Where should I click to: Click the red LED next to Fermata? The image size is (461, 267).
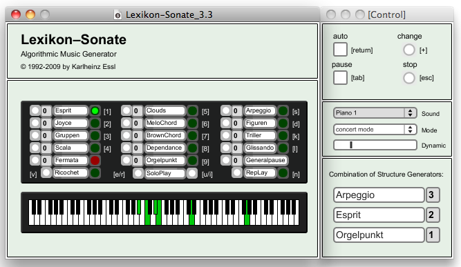coord(95,160)
